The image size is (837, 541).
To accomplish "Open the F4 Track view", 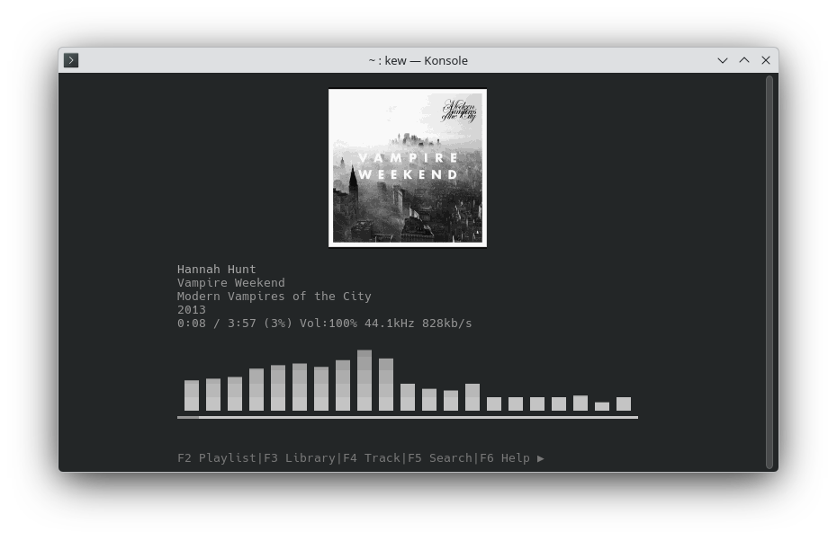I will pyautogui.click(x=372, y=458).
